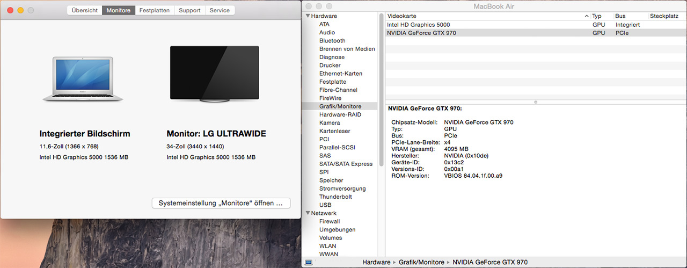This screenshot has height=268, width=687.
Task: Open Brennen von Medien entry
Action: (347, 49)
